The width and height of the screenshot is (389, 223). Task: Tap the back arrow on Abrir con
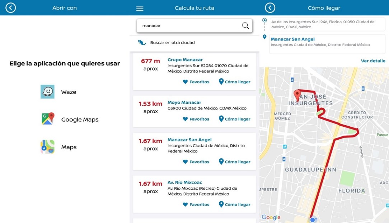pyautogui.click(x=10, y=8)
